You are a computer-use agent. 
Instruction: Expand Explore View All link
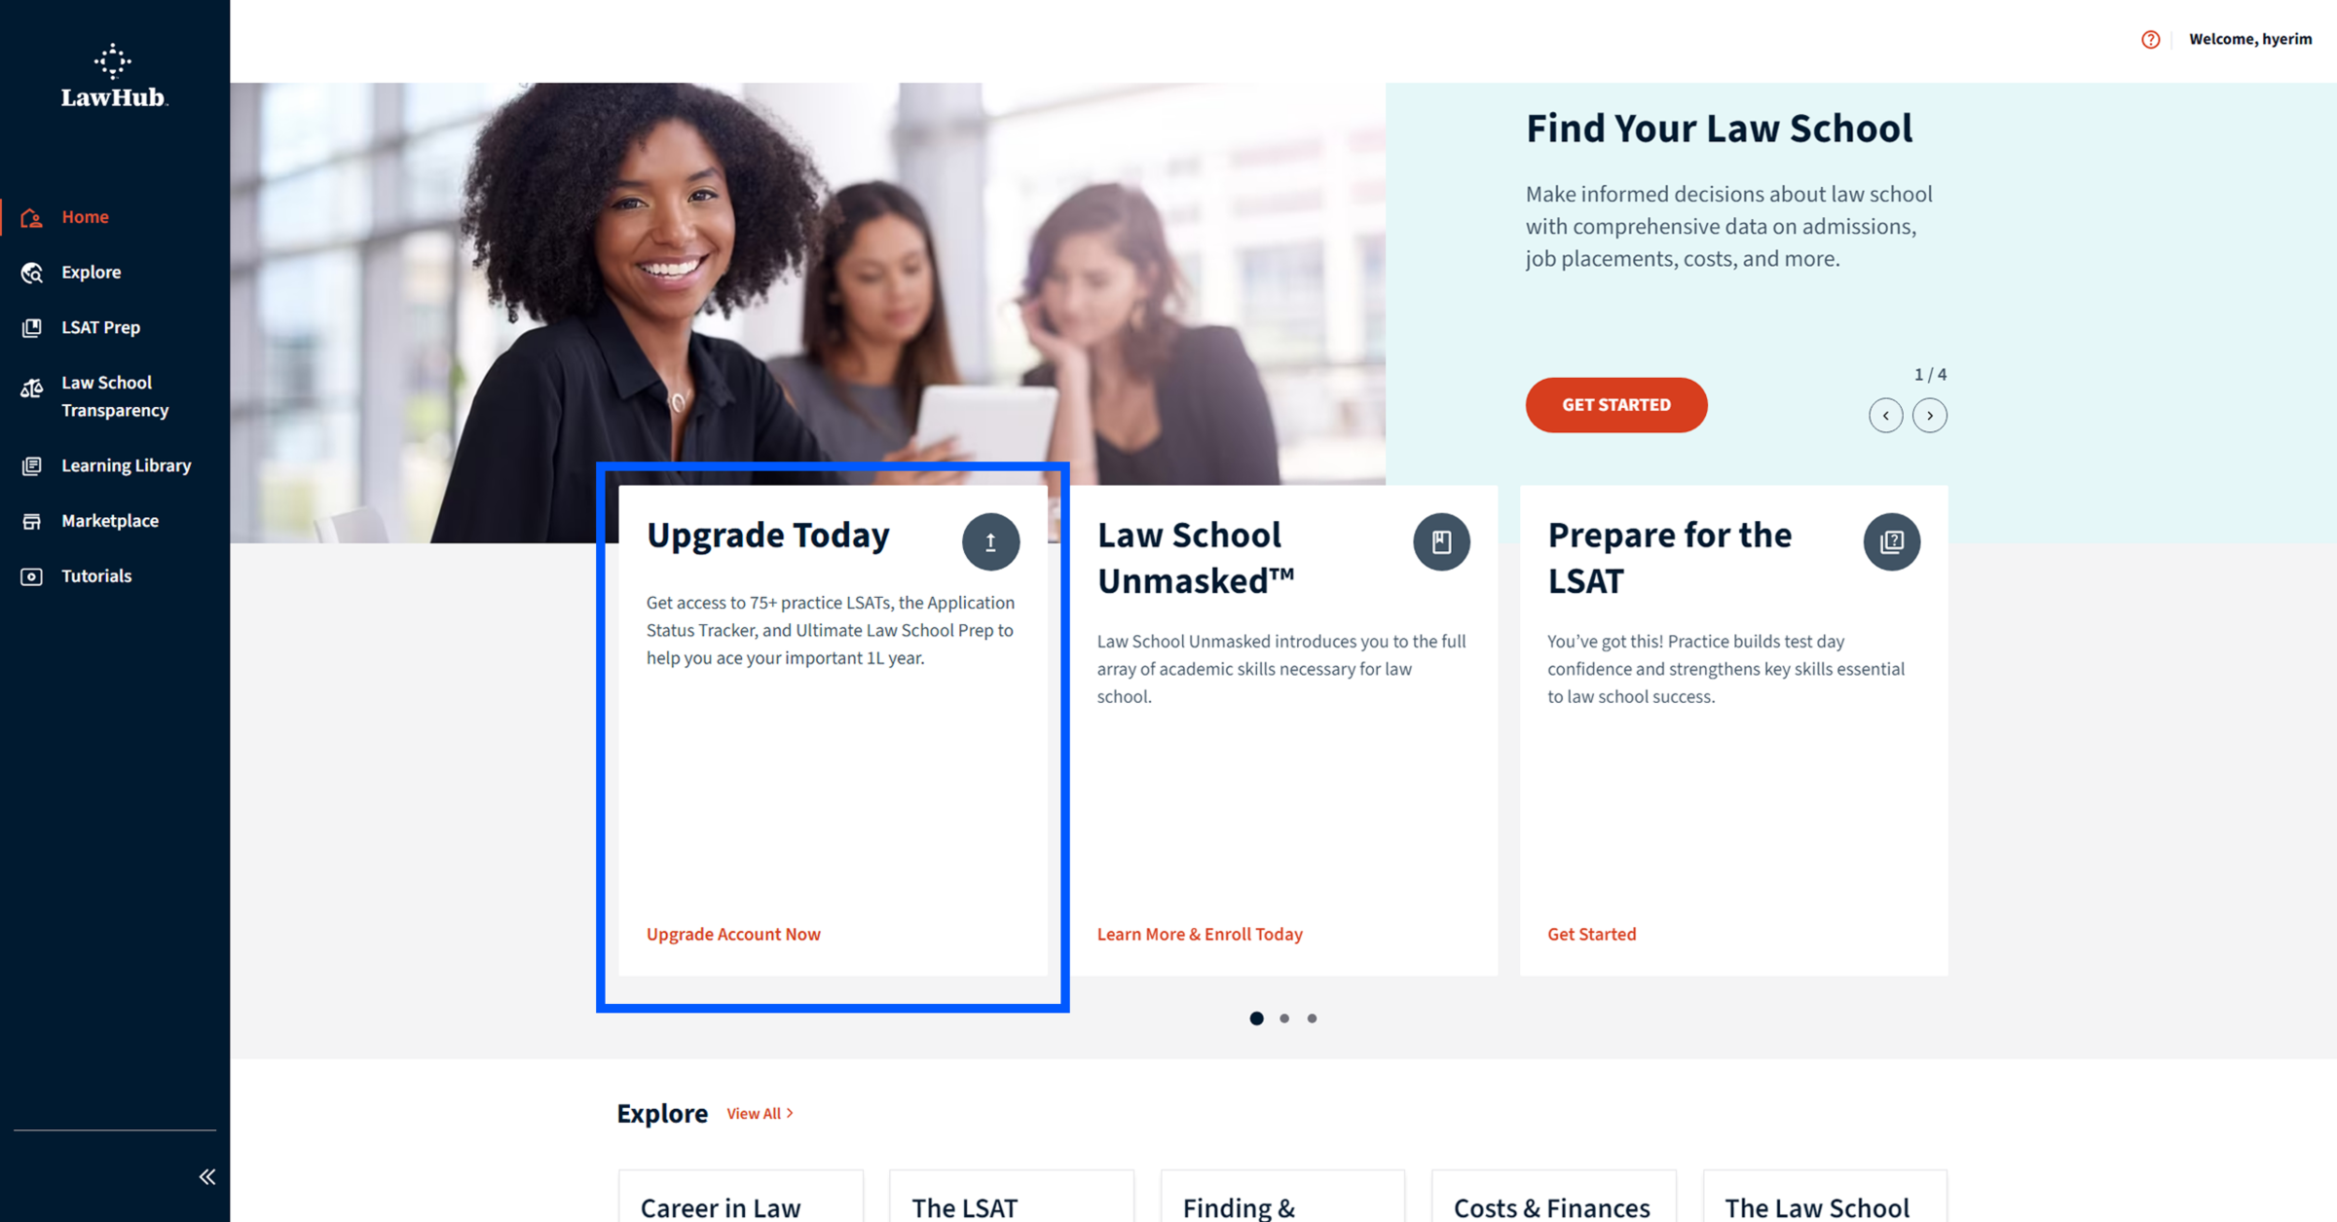pos(760,1114)
